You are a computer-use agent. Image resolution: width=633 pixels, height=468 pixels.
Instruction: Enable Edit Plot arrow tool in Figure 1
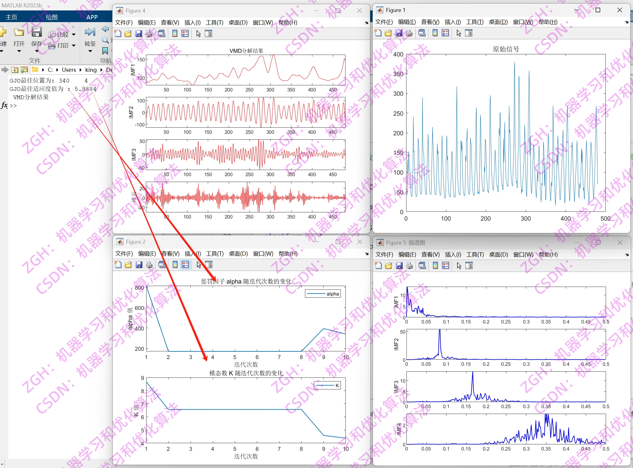pos(459,33)
